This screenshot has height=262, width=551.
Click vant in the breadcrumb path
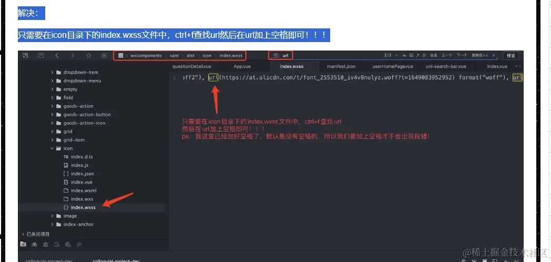coord(175,56)
